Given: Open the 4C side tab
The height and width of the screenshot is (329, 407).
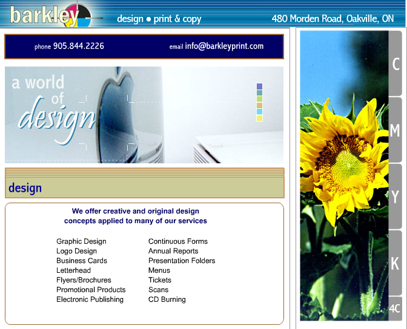Looking at the screenshot, I should [x=395, y=308].
